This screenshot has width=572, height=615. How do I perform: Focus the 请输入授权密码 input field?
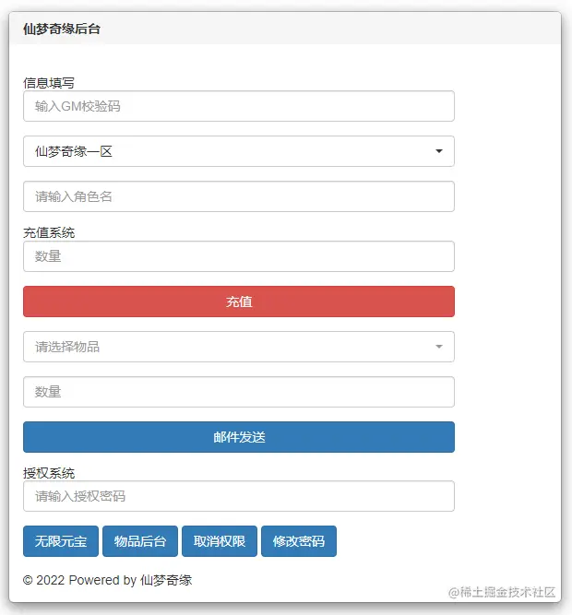pos(239,496)
